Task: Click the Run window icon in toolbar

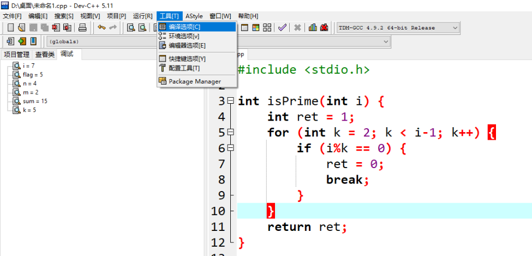Action: pyautogui.click(x=244, y=28)
